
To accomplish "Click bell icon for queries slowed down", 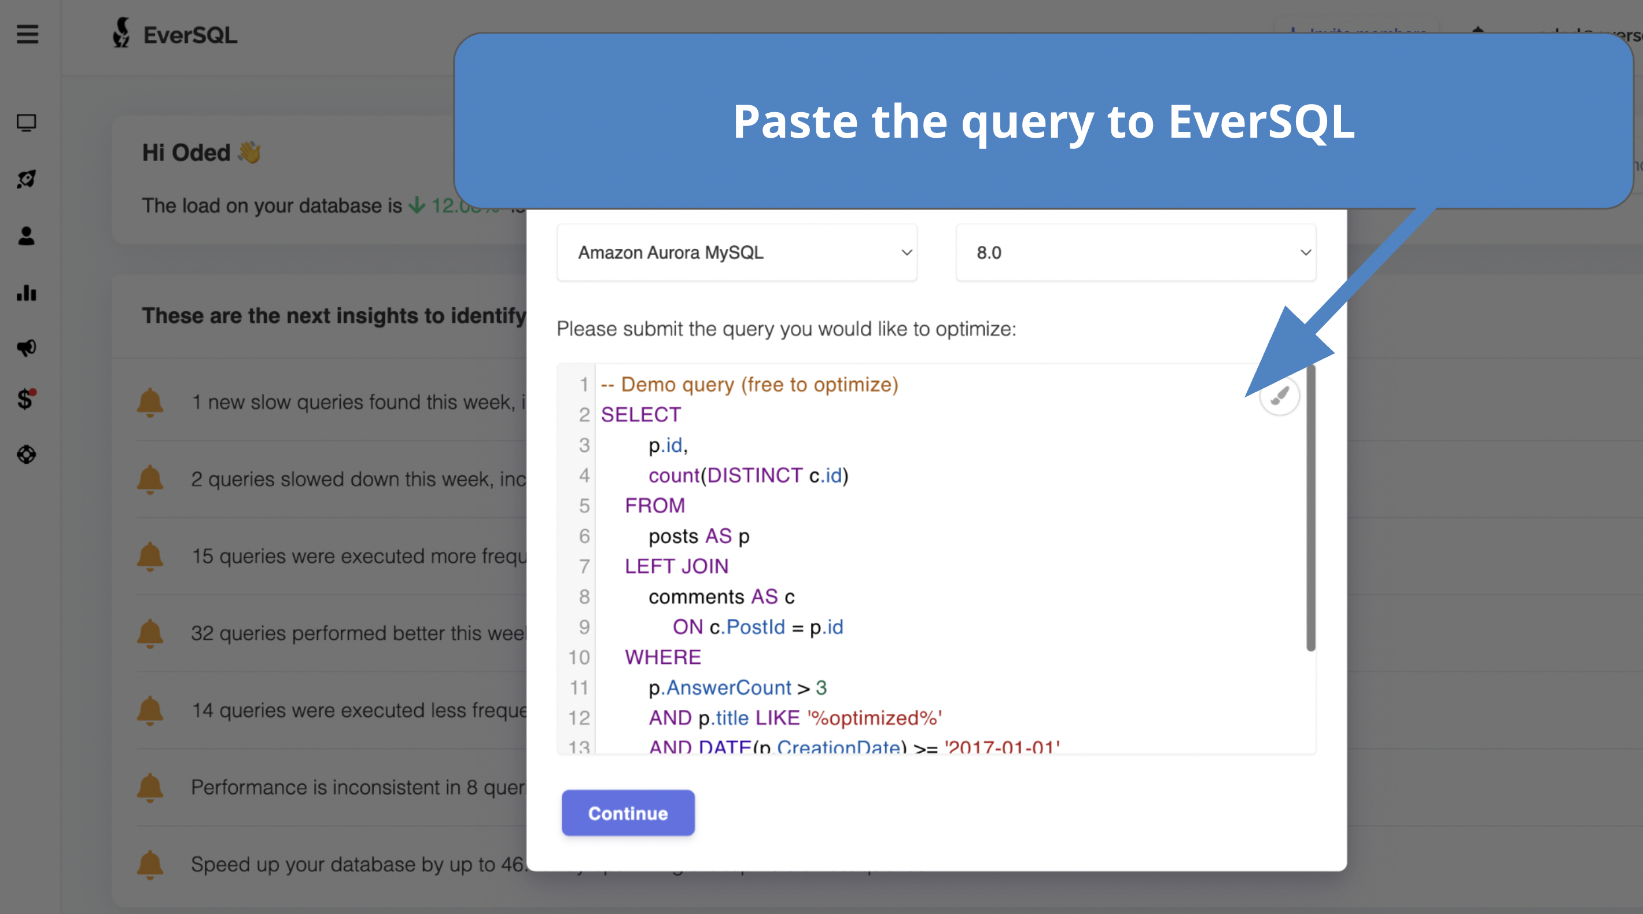I will tap(150, 480).
